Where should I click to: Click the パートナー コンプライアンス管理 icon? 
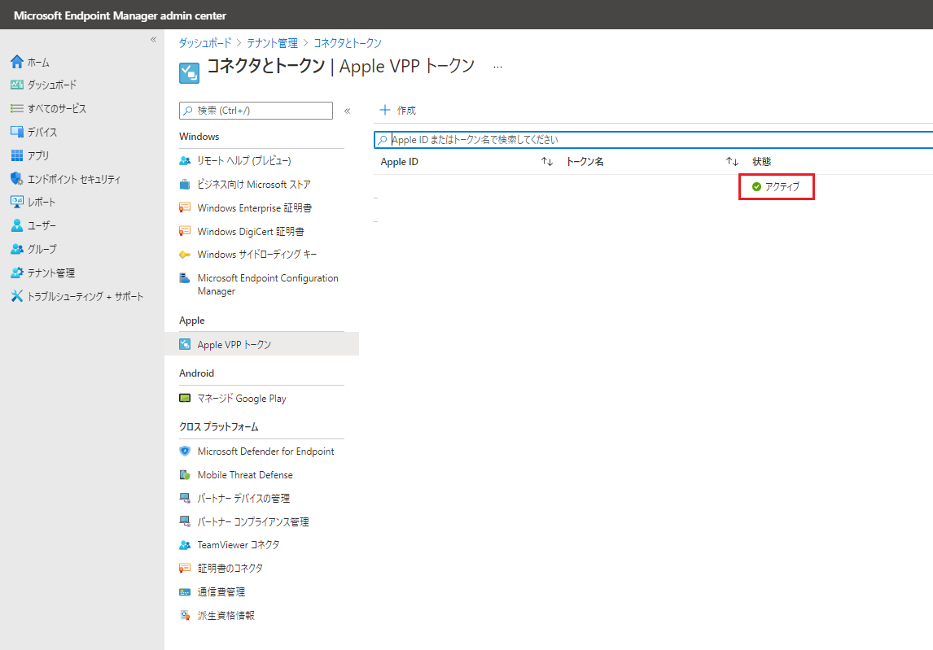click(185, 521)
